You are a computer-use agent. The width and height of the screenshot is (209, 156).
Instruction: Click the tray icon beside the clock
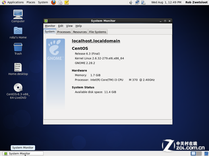[x=143, y=2]
